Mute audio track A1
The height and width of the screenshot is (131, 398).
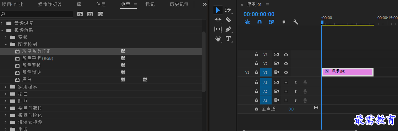coord(286,83)
